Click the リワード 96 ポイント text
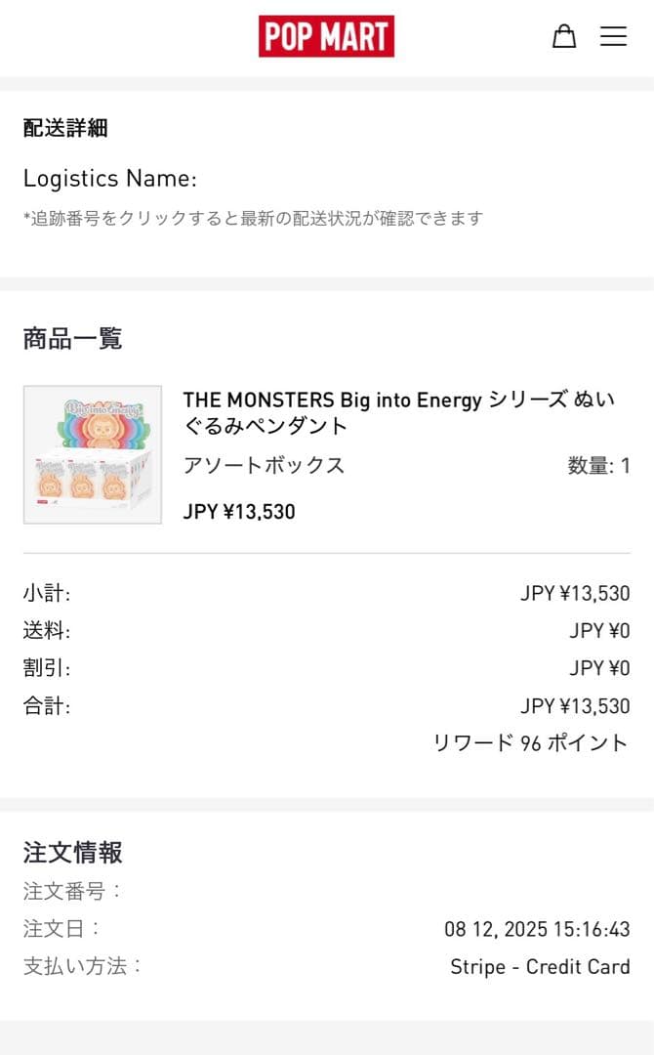Image resolution: width=654 pixels, height=1055 pixels. click(x=531, y=743)
